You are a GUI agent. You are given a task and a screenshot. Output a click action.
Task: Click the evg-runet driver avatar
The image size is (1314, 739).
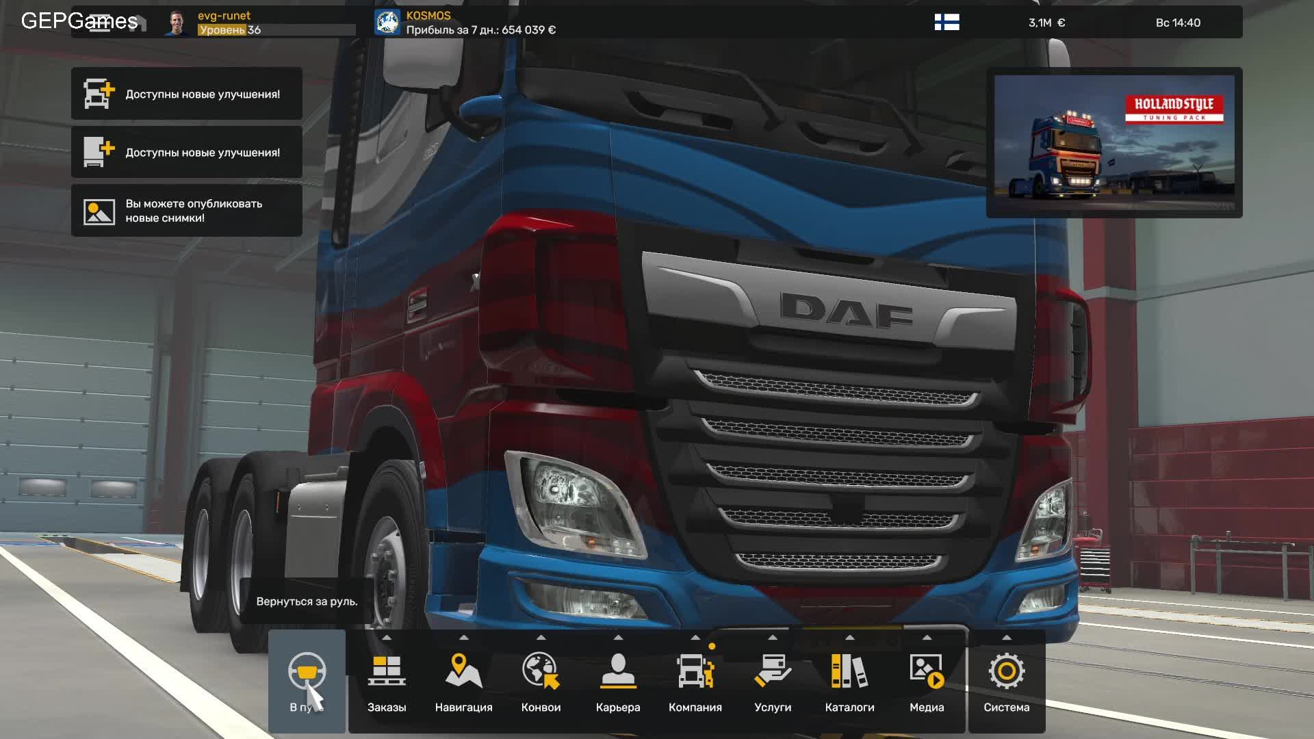(177, 23)
